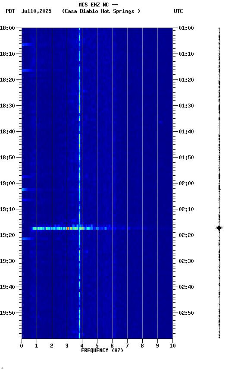This screenshot has width=238, height=373.
Task: Click the 18:20 PDT time label
Action: coord(7,80)
